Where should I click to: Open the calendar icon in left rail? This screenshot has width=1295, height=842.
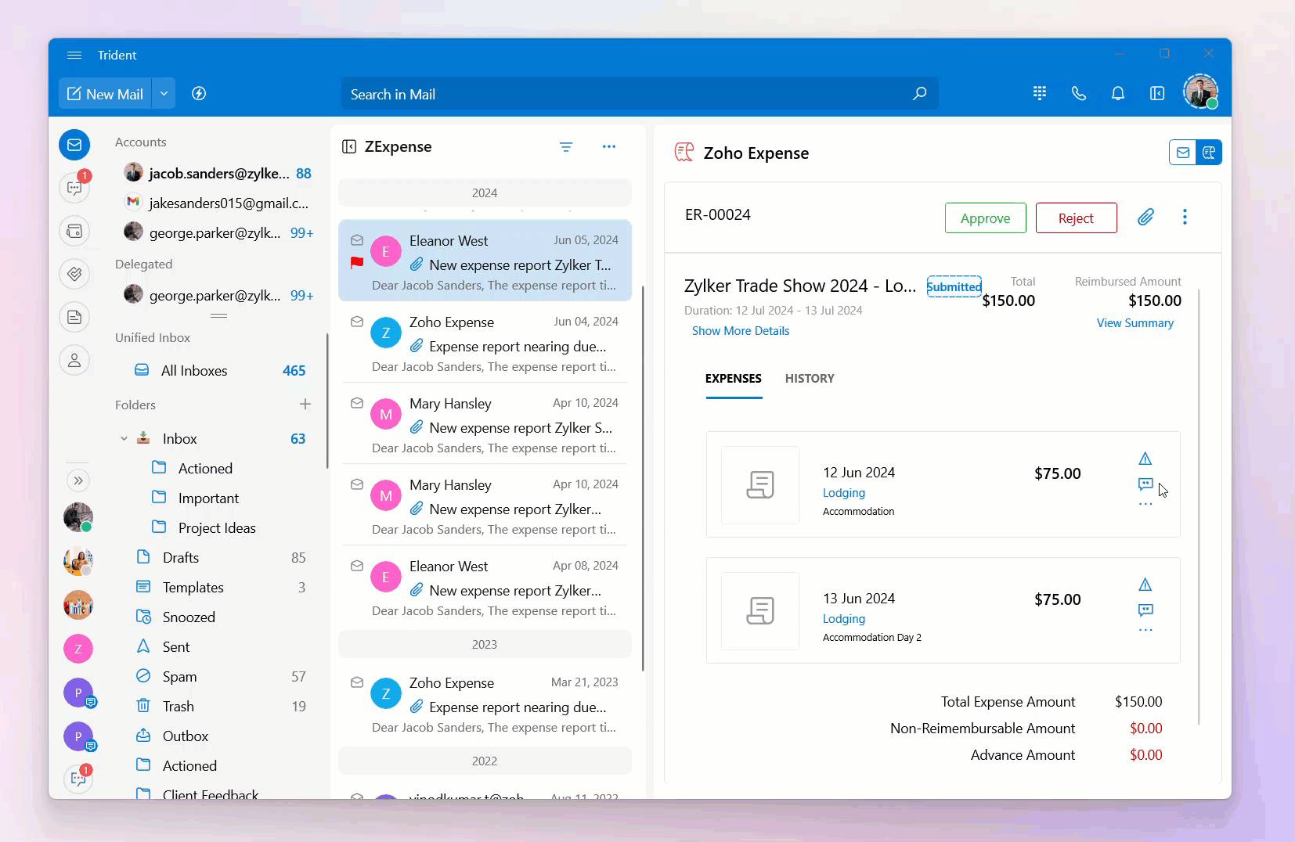click(74, 231)
